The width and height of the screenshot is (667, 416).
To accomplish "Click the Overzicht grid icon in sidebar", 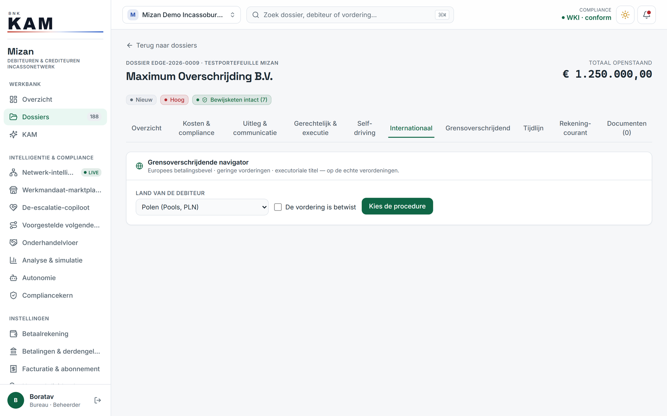I will pos(13,99).
